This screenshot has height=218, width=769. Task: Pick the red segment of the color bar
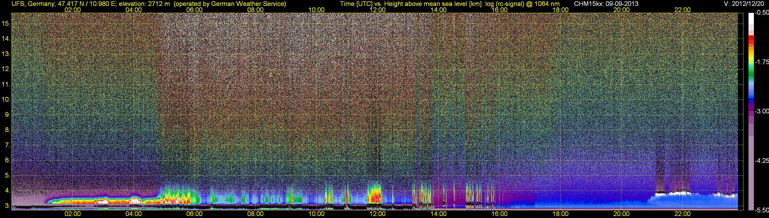[x=751, y=40]
